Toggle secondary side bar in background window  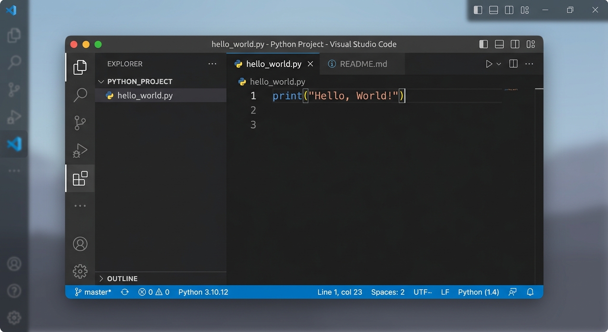tap(509, 10)
